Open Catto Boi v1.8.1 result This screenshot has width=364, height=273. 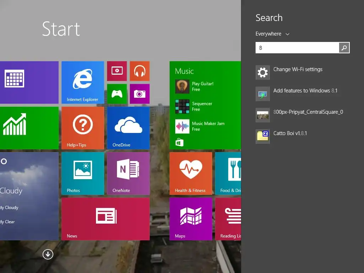303,136
